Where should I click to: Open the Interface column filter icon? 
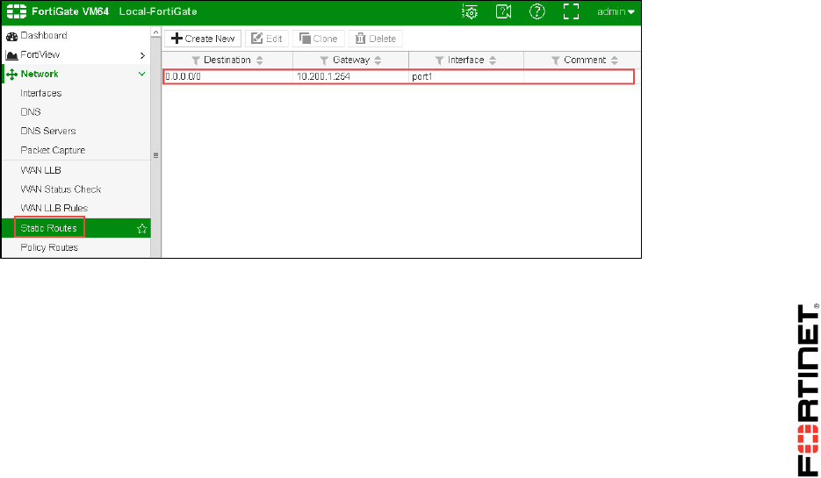pyautogui.click(x=440, y=61)
